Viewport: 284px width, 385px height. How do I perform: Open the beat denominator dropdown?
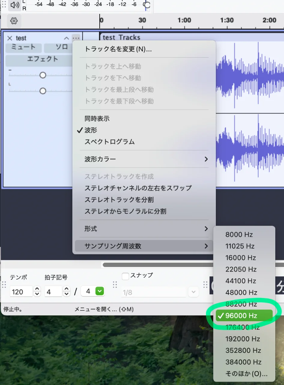[x=100, y=291]
